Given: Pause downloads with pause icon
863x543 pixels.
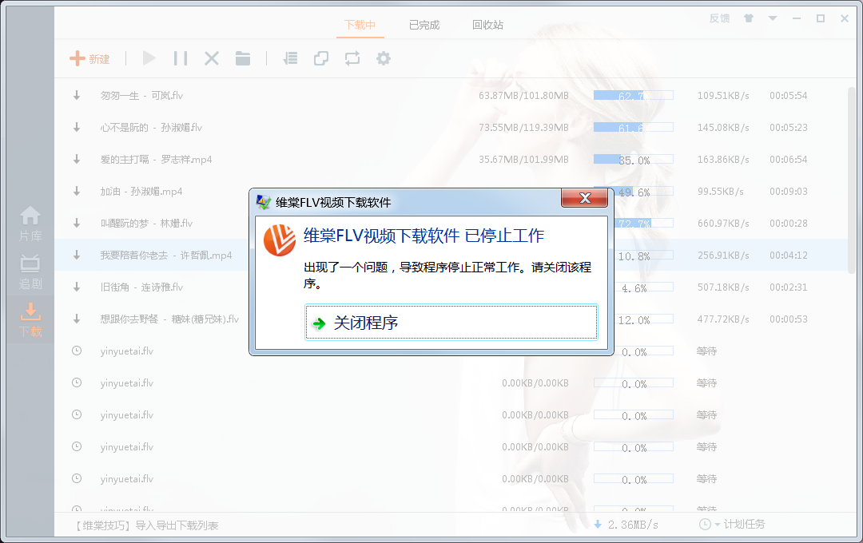Looking at the screenshot, I should [181, 58].
